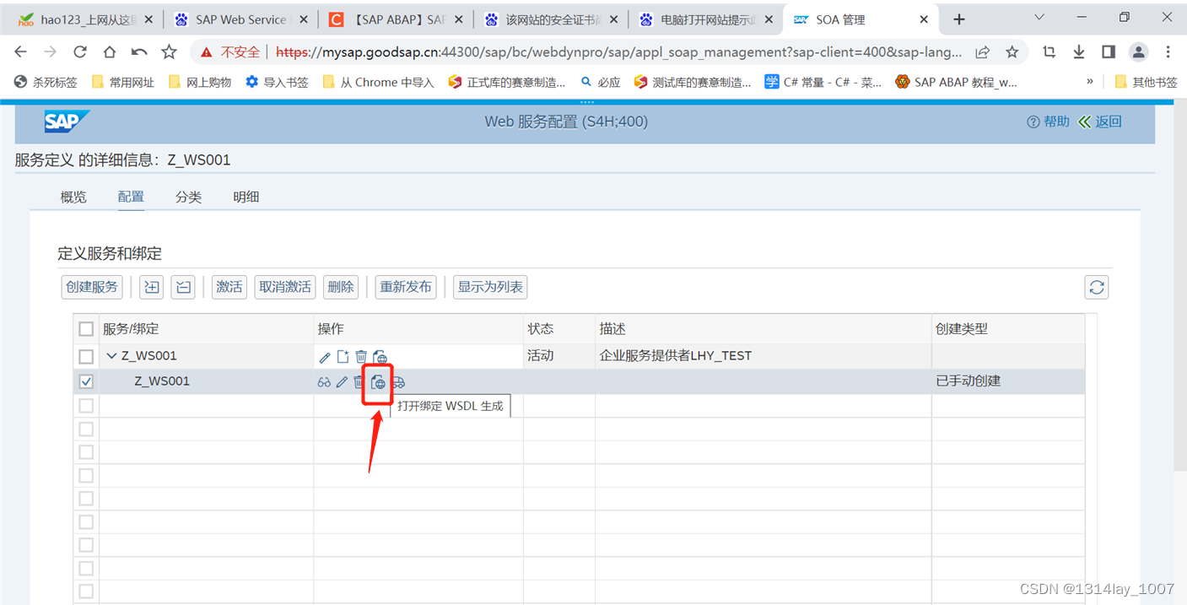Click the share icon in the address bar
Viewport: 1187px width, 605px height.
pos(982,52)
